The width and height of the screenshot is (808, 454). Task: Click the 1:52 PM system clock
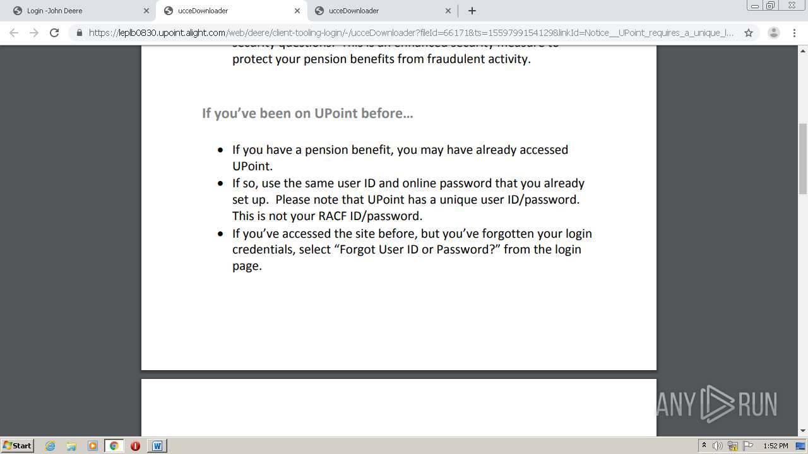[775, 446]
